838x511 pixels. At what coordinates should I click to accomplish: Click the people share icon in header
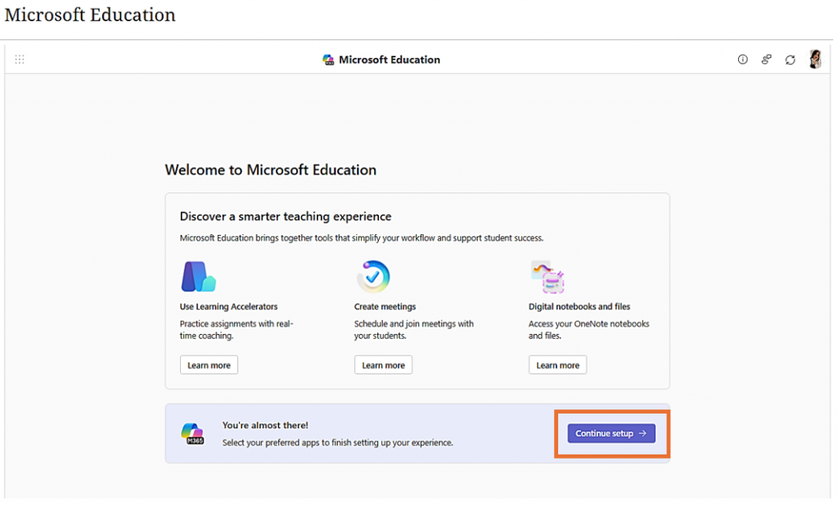(766, 59)
